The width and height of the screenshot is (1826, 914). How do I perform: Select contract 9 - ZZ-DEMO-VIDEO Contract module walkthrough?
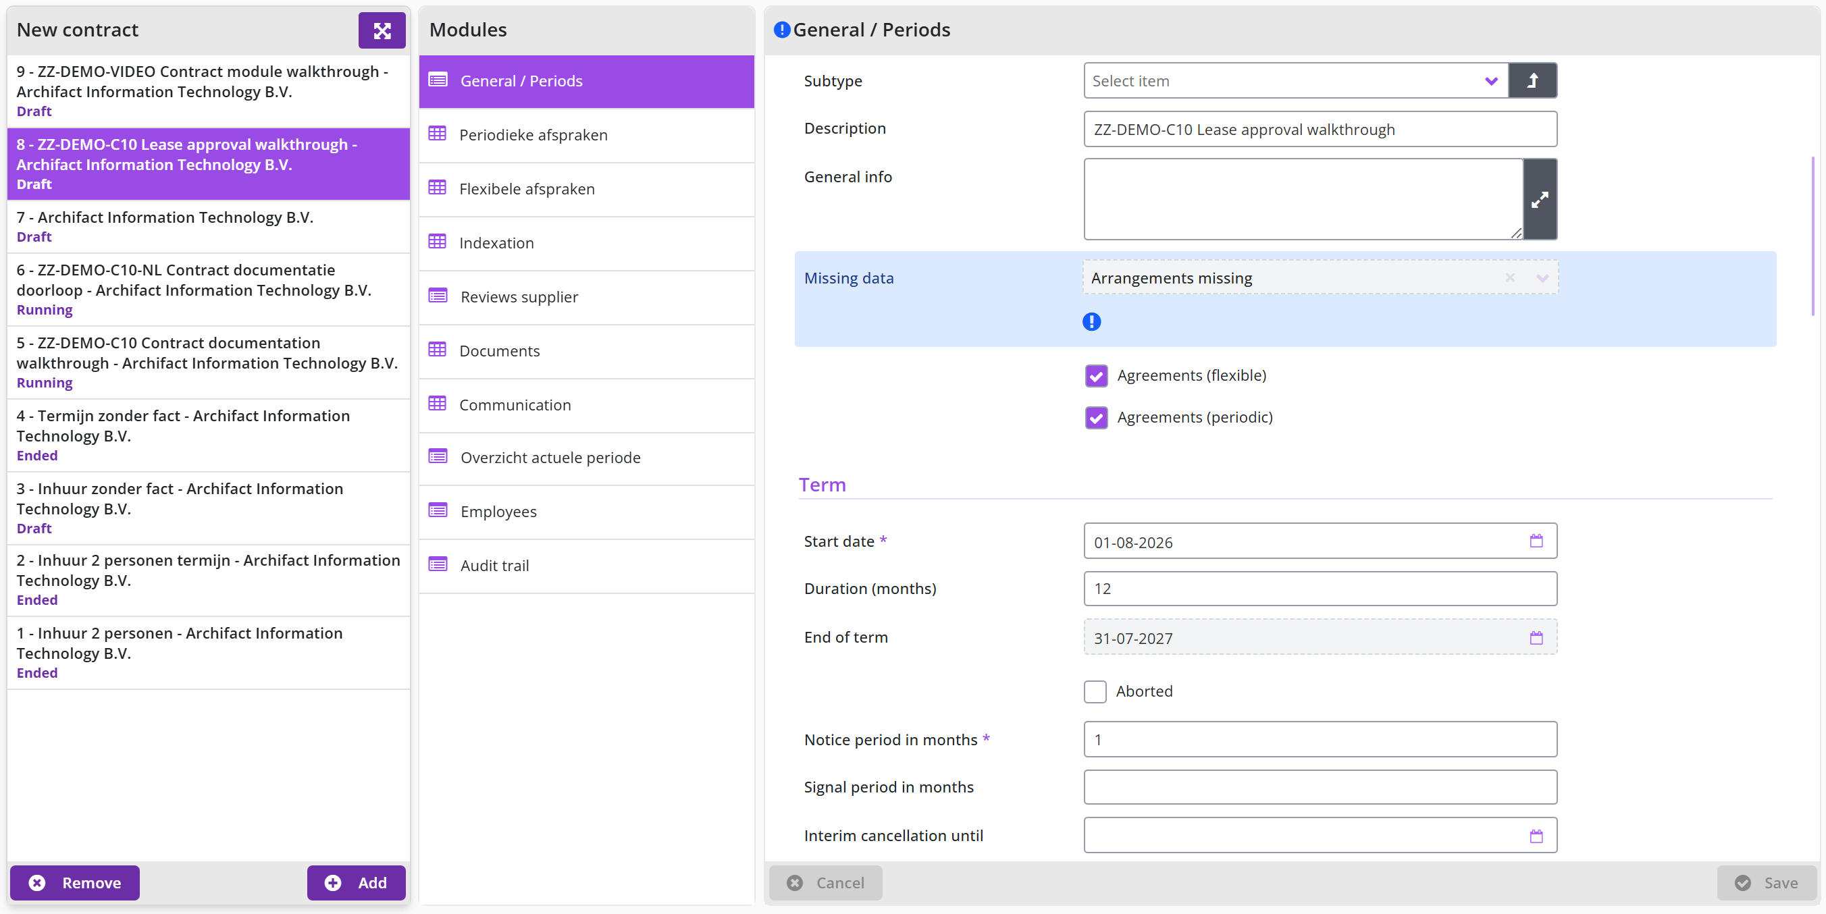coord(209,91)
